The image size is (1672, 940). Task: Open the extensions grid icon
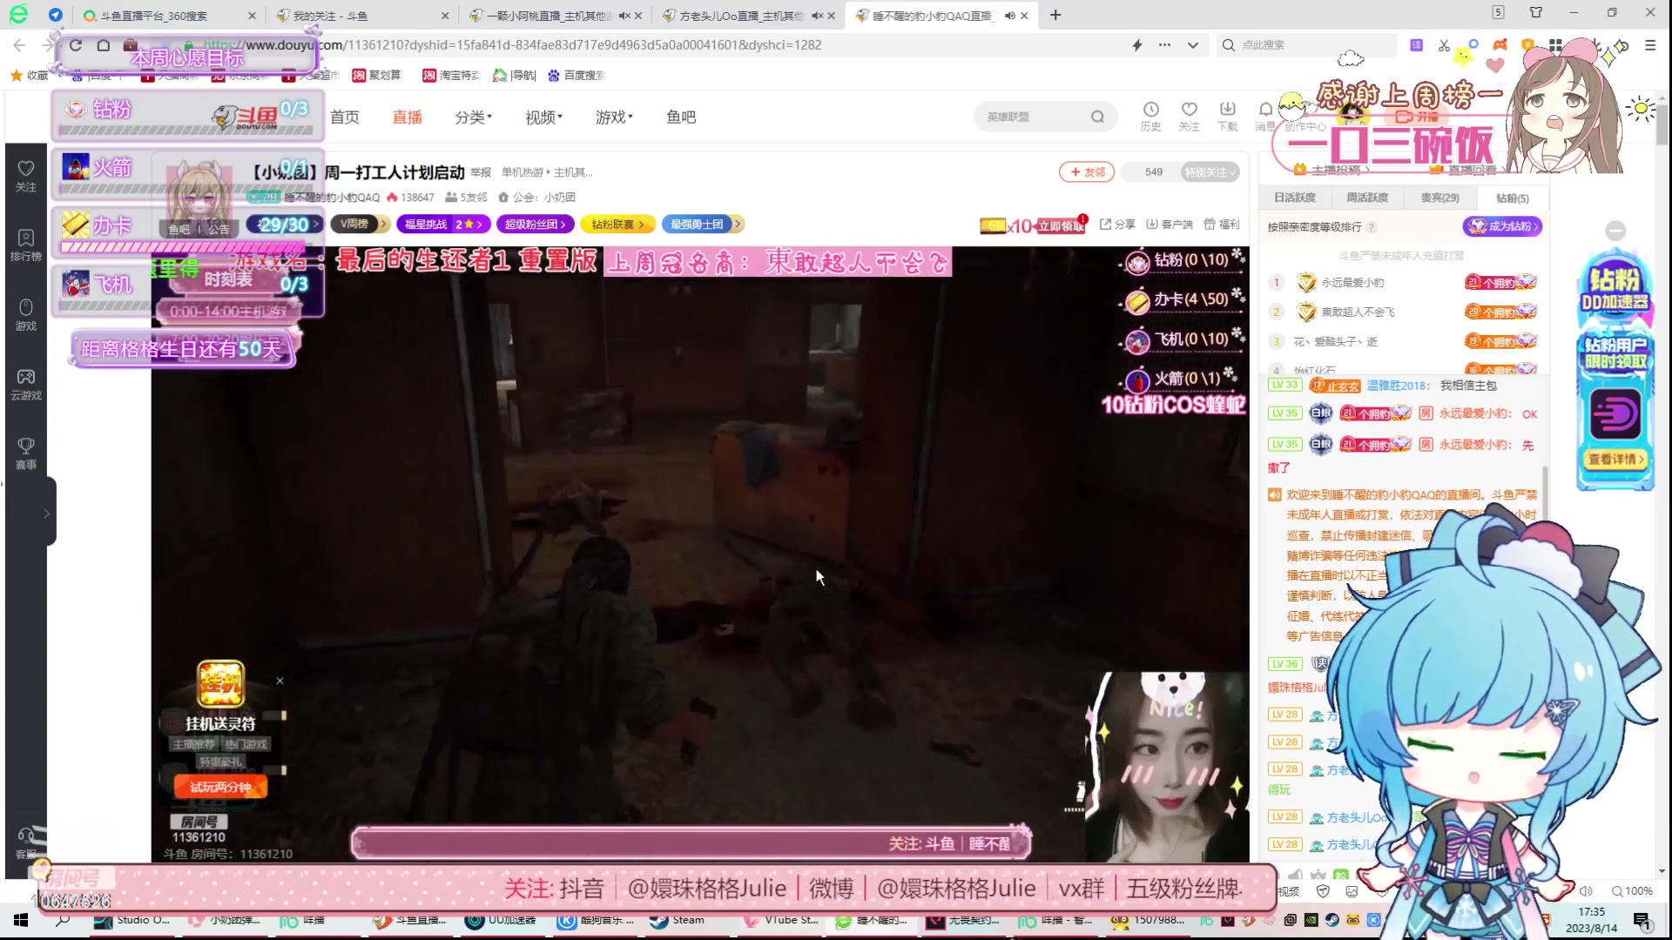(x=1555, y=45)
